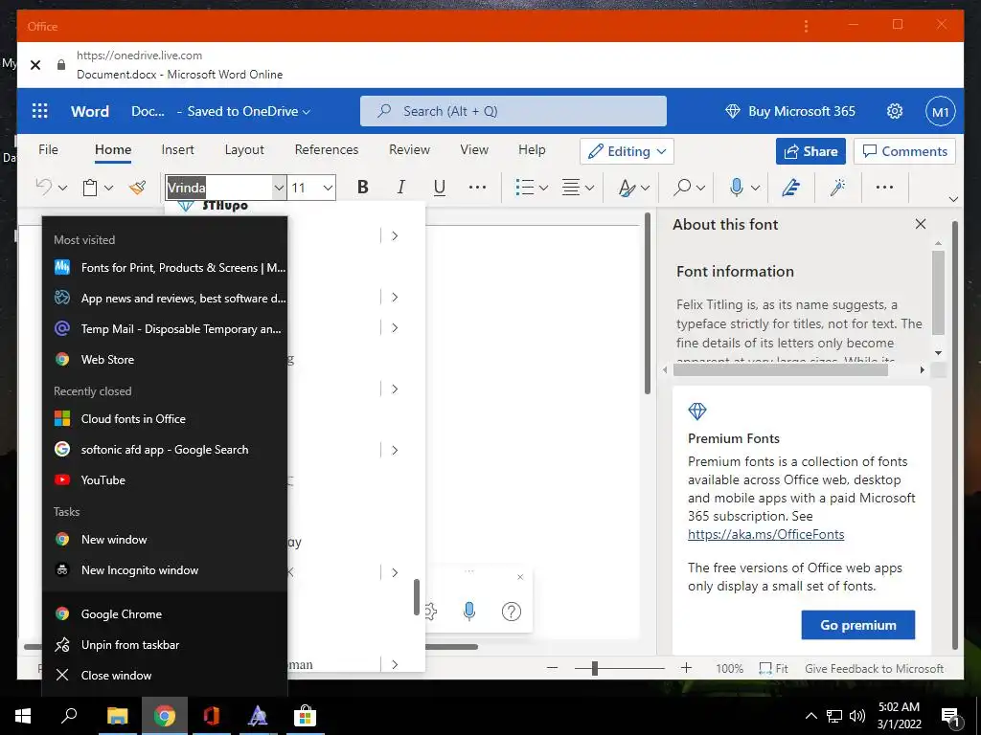Click the floating dictation microphone button
981x735 pixels.
(469, 611)
